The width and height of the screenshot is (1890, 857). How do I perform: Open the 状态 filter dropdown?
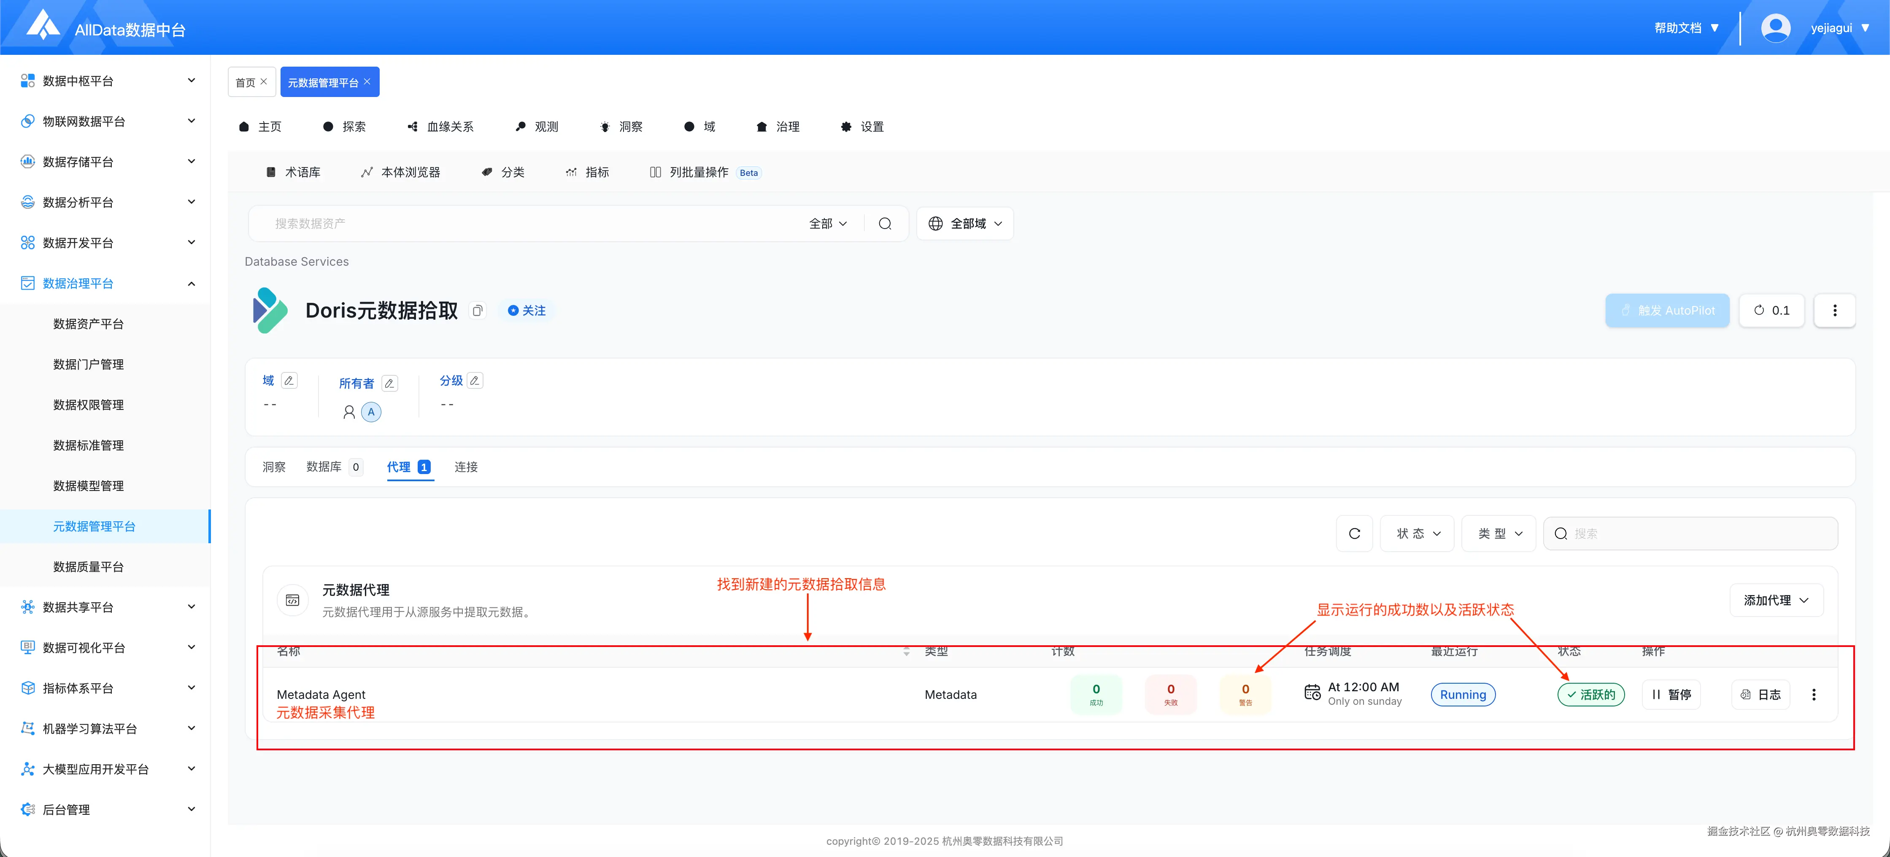[1417, 534]
